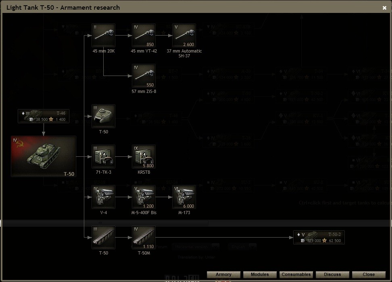Select the M-5-400F Bis engine module
The image size is (392, 282).
click(x=144, y=197)
